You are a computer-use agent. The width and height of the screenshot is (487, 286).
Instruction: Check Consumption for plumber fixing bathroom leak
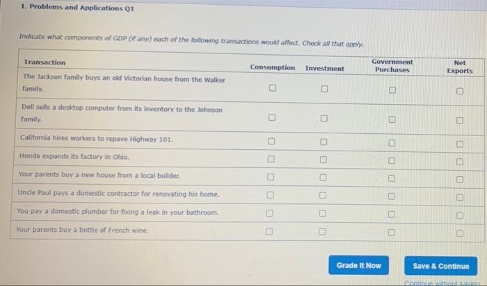(x=270, y=213)
